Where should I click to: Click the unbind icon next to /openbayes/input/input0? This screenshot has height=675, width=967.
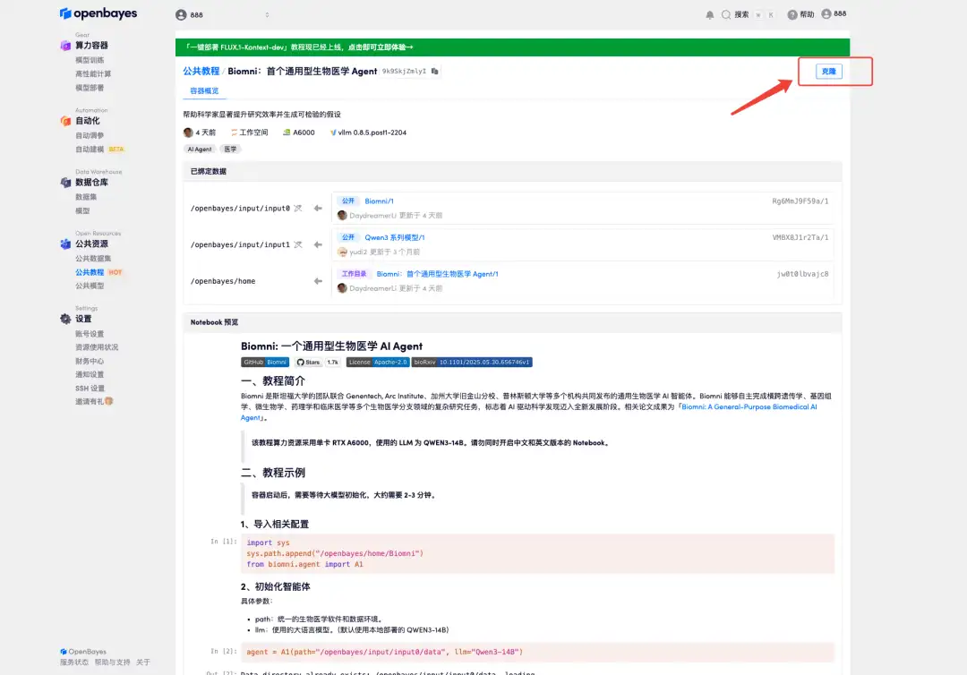(298, 209)
